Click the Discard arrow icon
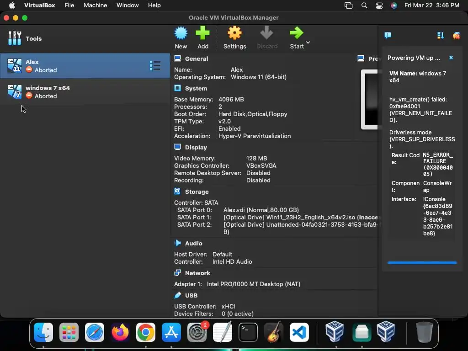Image resolution: width=468 pixels, height=351 pixels. point(266,33)
